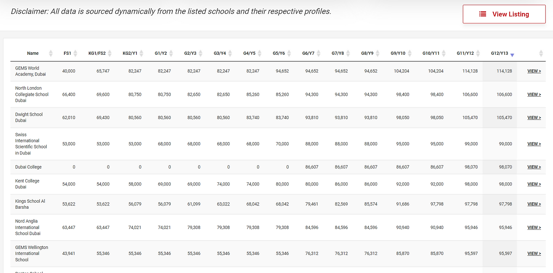Click G6/Y7 sort icon
The height and width of the screenshot is (273, 553).
(x=319, y=53)
